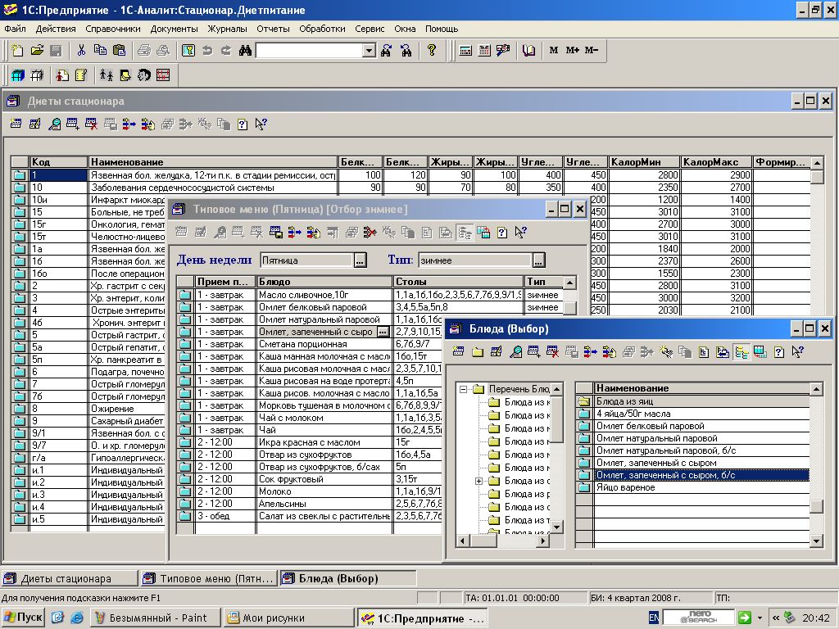This screenshot has height=629, width=839.
Task: Open Тип selector button next to зимнее
Action: [x=539, y=260]
